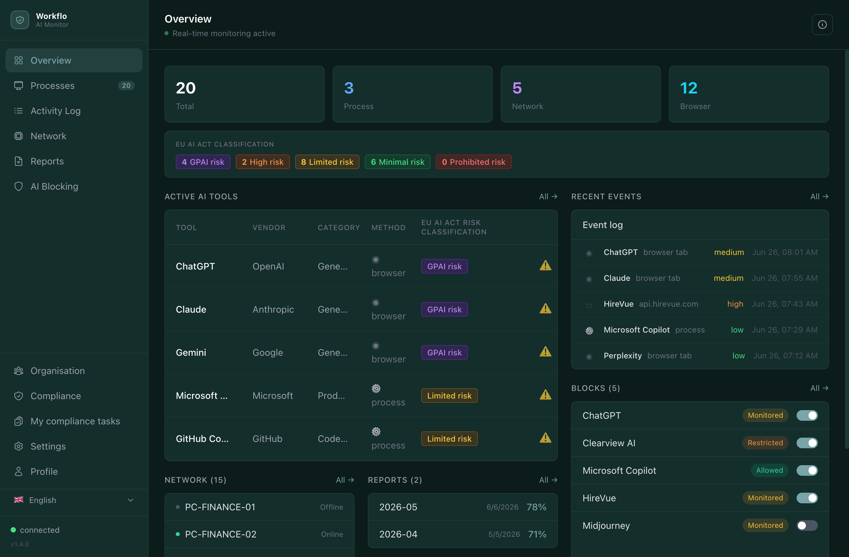Click All link for Blocks

[x=819, y=388]
